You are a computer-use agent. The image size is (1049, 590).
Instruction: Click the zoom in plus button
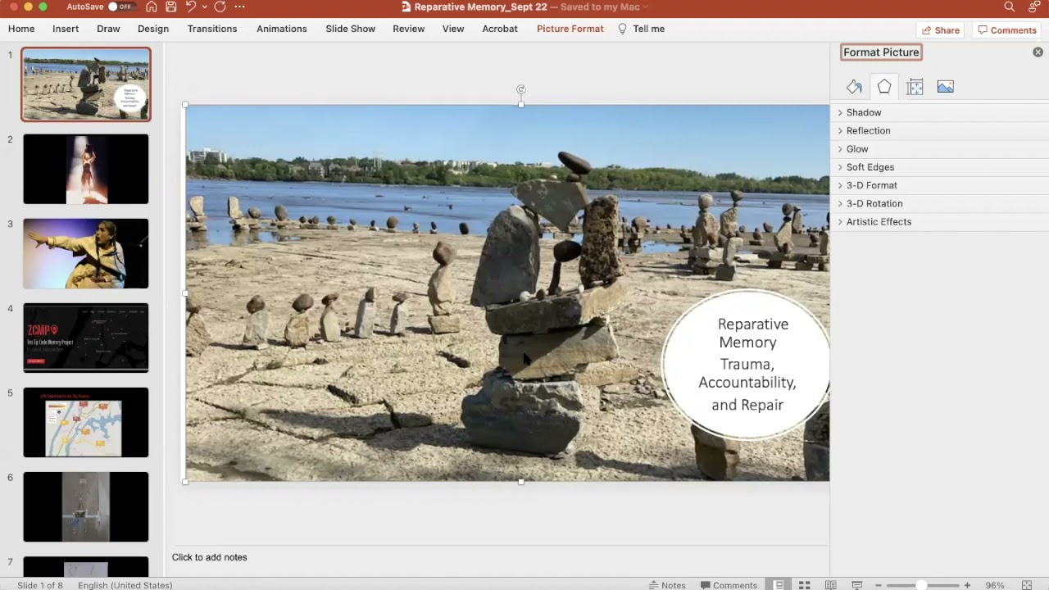point(967,585)
